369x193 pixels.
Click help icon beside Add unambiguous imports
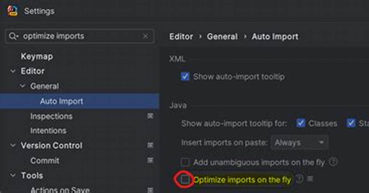coord(333,162)
